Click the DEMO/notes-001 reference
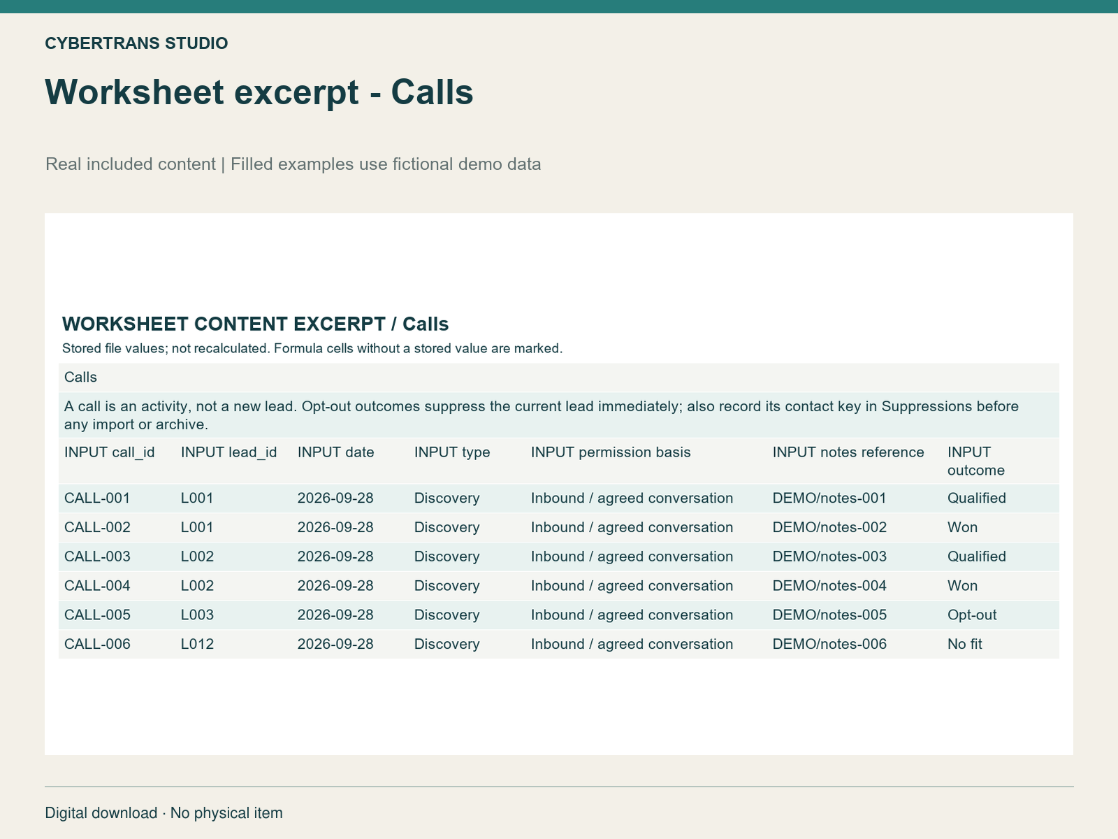 click(829, 499)
